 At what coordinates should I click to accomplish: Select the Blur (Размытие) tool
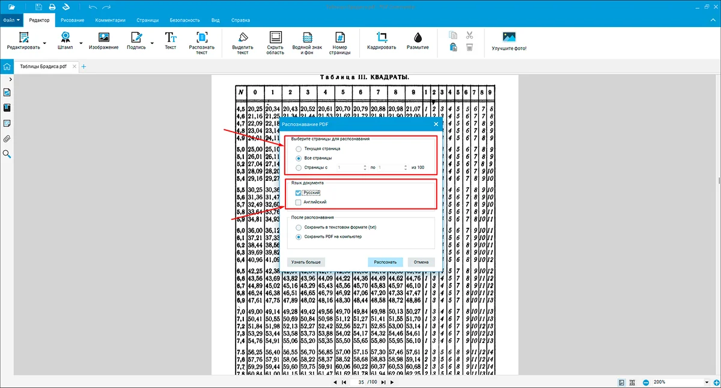click(x=418, y=37)
